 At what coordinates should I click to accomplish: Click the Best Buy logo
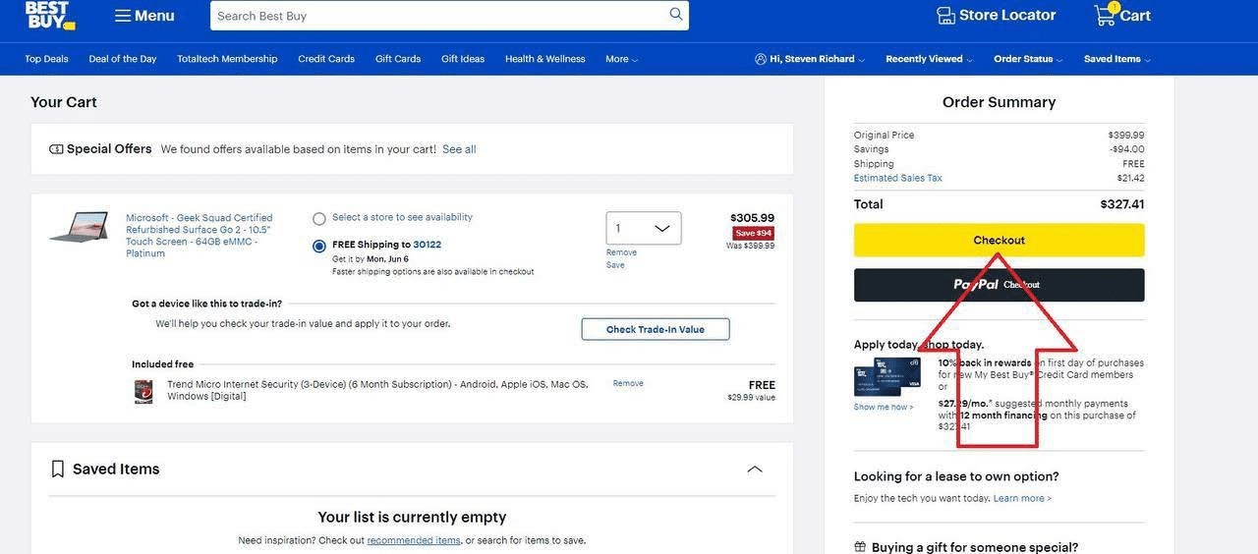[x=50, y=16]
